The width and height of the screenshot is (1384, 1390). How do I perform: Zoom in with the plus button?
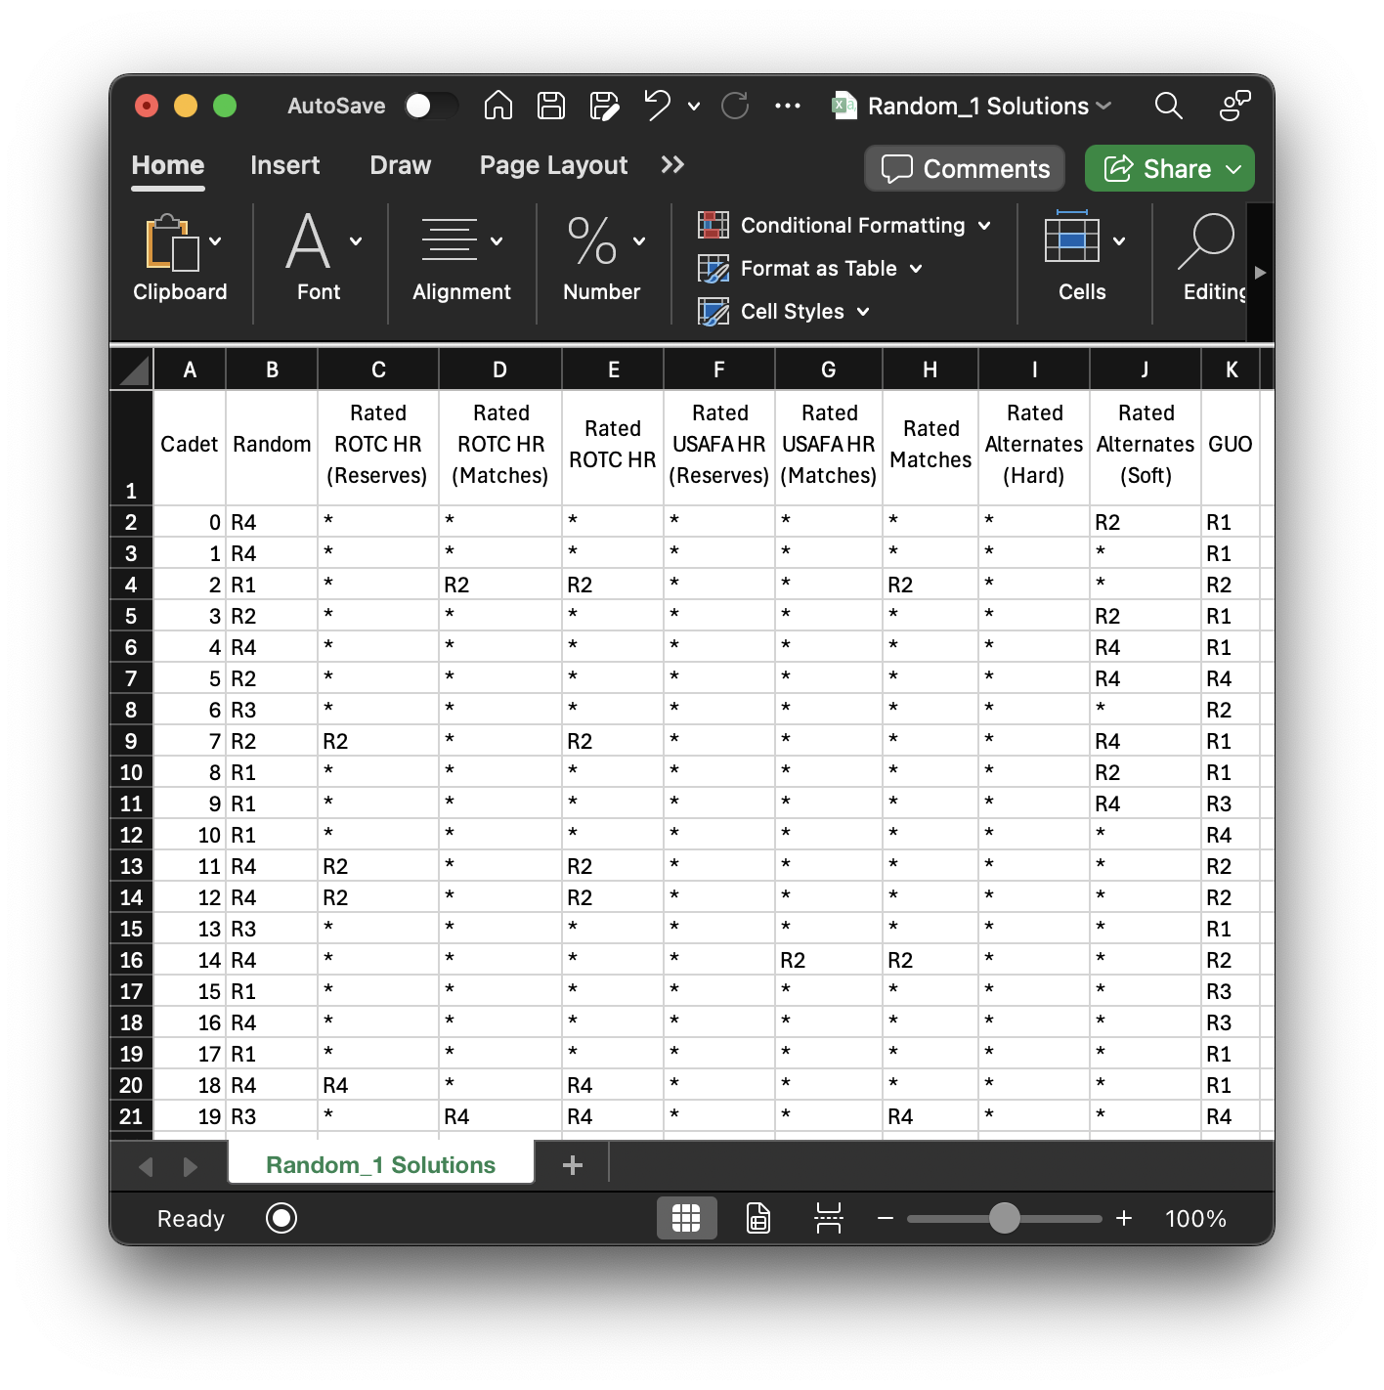click(x=1124, y=1218)
